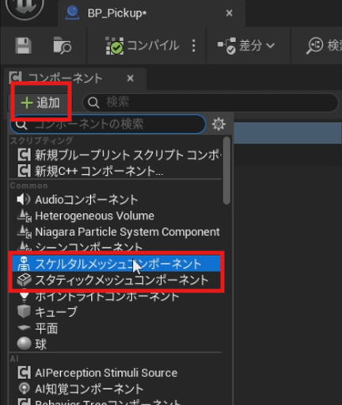Open the Unreal Engine logo menu
Screen dimensions: 342x405
[25, 7]
